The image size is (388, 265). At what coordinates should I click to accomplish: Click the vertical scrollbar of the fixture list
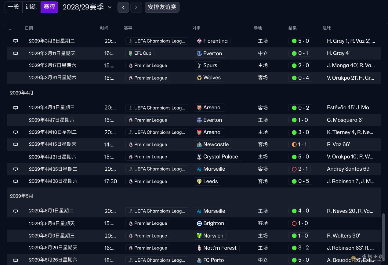pyautogui.click(x=383, y=232)
